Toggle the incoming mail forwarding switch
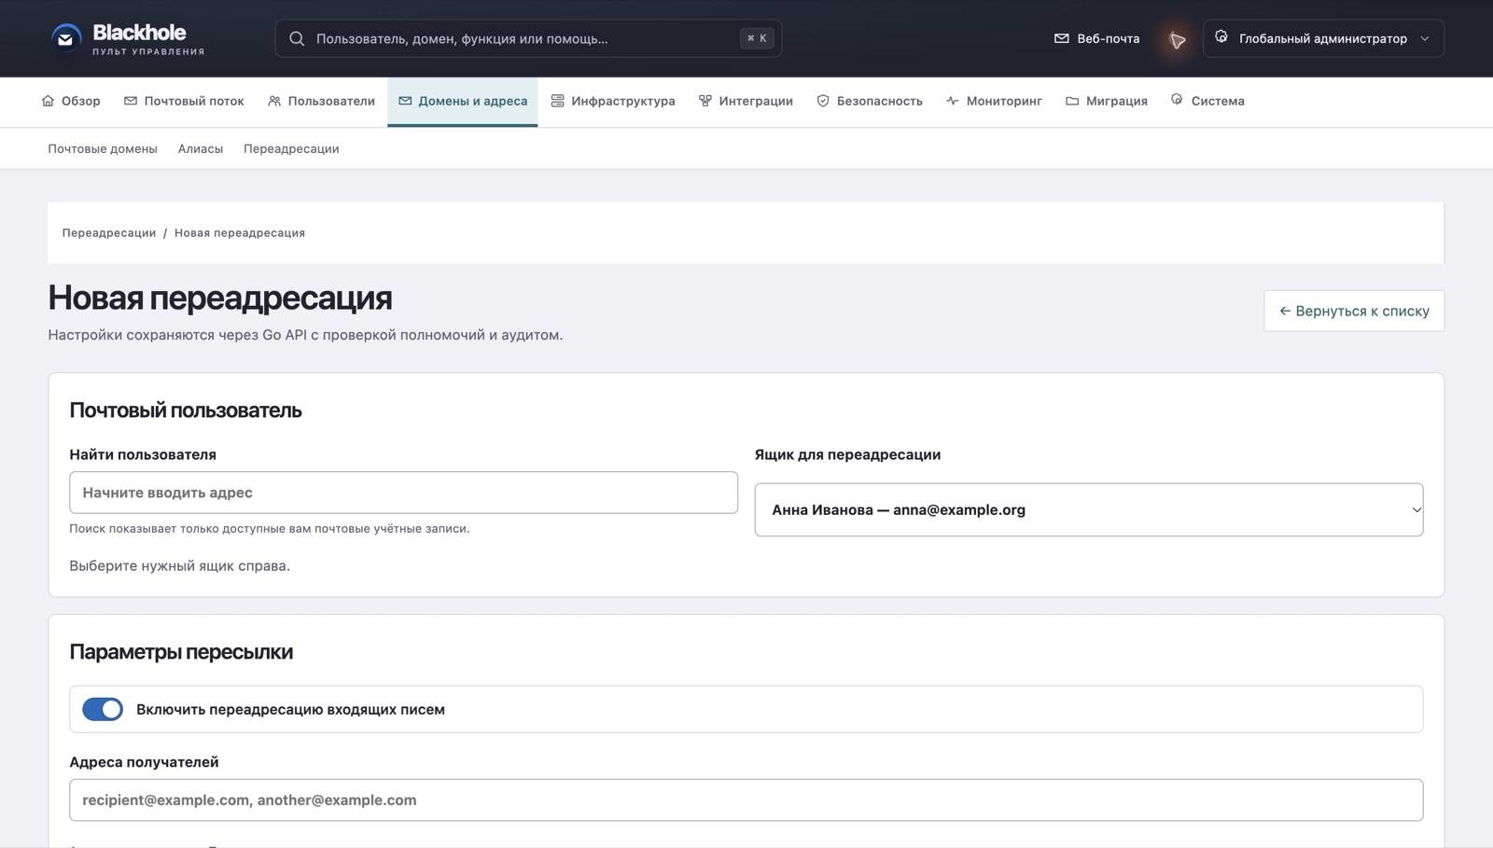Viewport: 1493px width, 848px height. point(103,709)
